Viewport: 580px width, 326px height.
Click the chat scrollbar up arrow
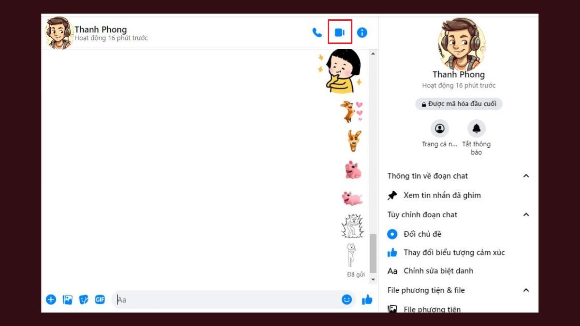coord(373,53)
